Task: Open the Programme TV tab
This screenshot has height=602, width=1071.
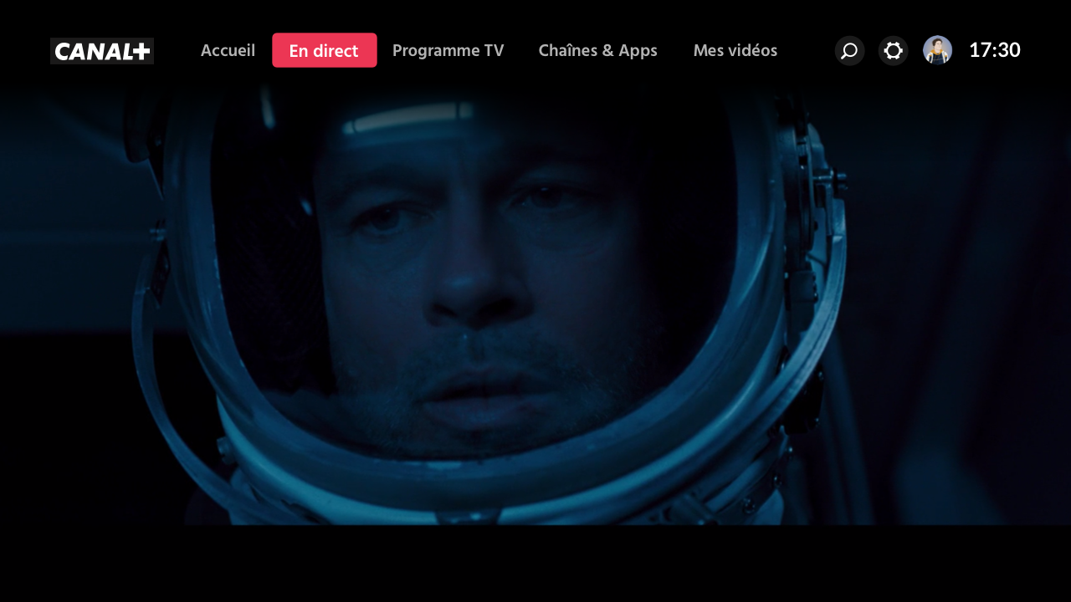Action: click(448, 51)
